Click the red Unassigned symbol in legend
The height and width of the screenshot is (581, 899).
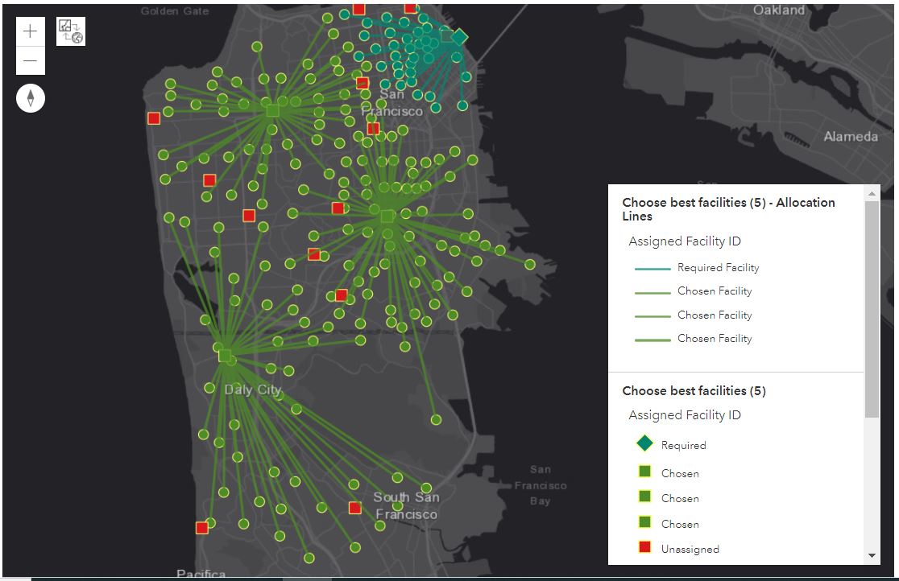click(644, 548)
